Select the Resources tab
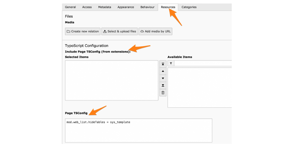The height and width of the screenshot is (146, 293). 168,7
